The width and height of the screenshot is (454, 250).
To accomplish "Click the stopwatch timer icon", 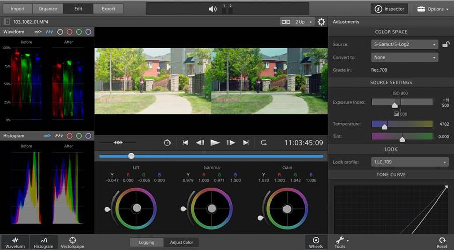I will [167, 143].
